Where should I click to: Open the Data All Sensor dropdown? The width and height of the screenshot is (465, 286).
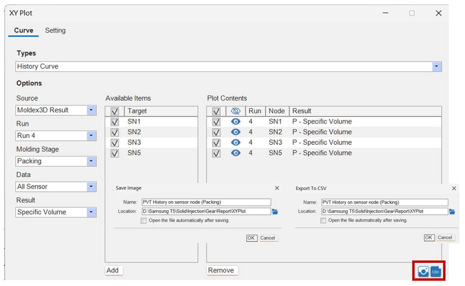[91, 187]
